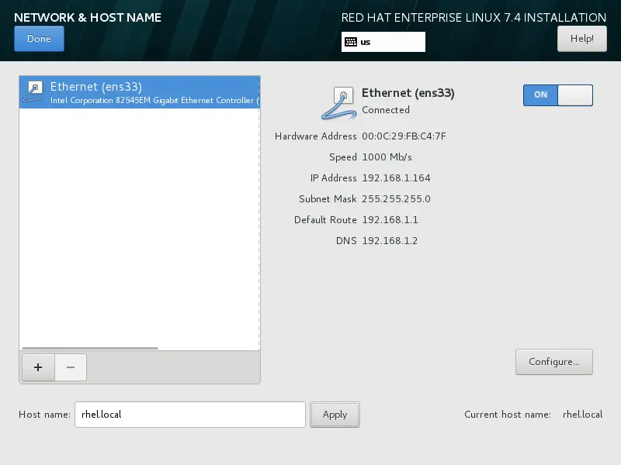The width and height of the screenshot is (621, 465).
Task: Toggle the Ethernet ON switch off
Action: (x=557, y=95)
